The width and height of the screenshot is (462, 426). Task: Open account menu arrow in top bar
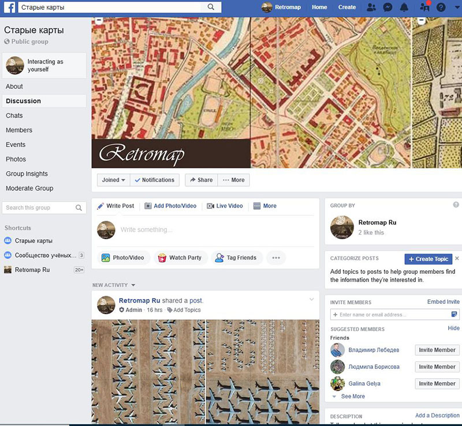(x=456, y=7)
